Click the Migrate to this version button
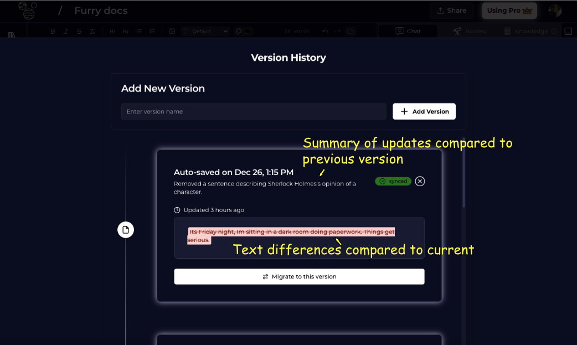577x345 pixels. (x=299, y=276)
